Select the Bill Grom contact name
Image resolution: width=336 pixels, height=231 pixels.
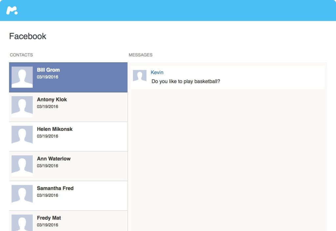coord(48,70)
